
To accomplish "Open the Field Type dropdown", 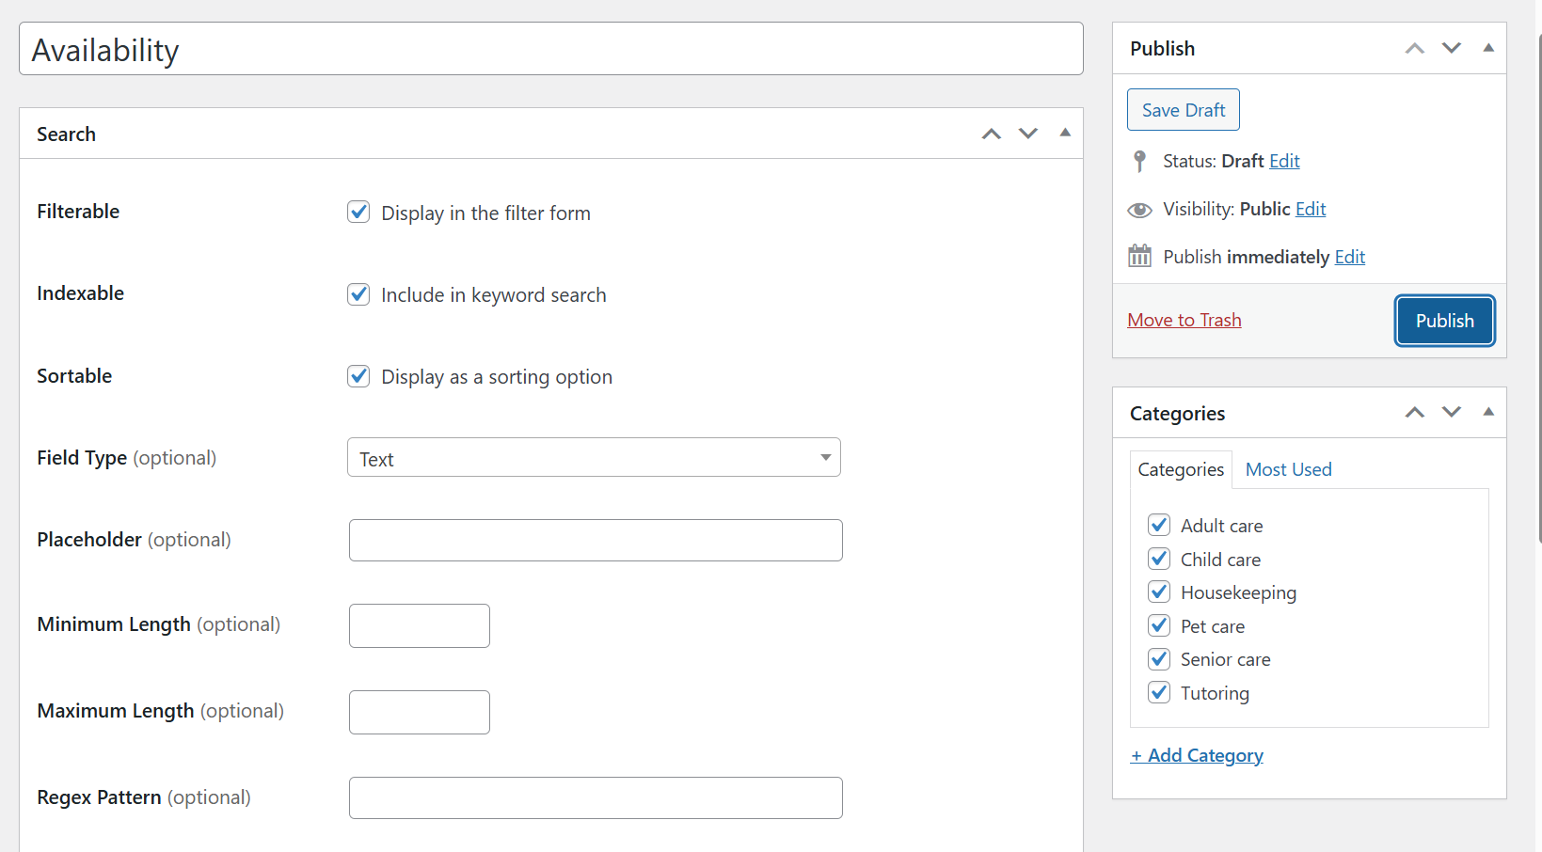I will click(x=594, y=458).
